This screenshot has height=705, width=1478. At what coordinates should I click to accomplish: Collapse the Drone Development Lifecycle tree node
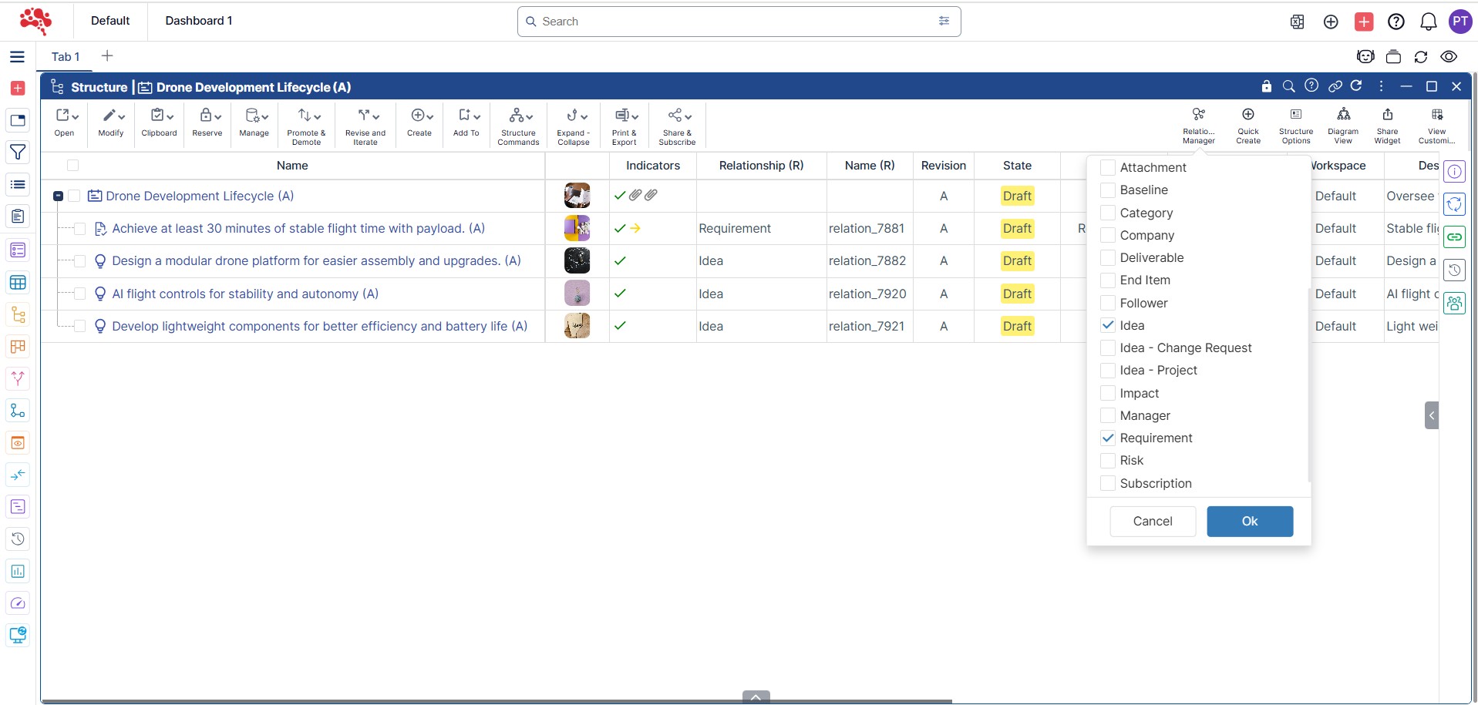coord(58,196)
